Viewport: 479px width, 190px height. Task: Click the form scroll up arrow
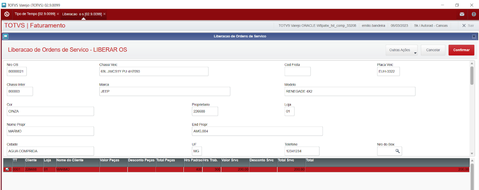click(472, 63)
